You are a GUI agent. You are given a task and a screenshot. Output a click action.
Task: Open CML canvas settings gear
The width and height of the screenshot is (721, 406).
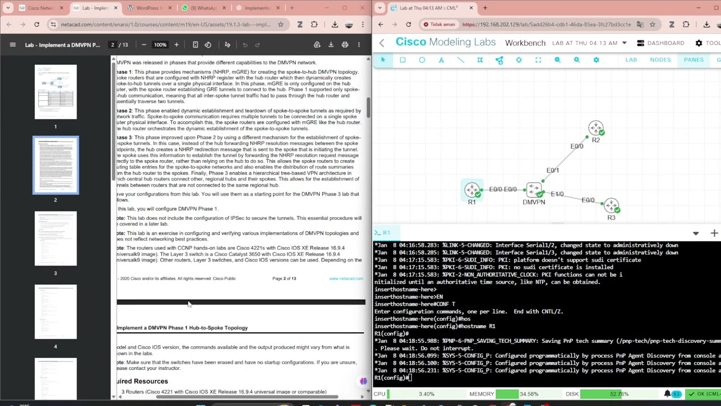pos(596,60)
